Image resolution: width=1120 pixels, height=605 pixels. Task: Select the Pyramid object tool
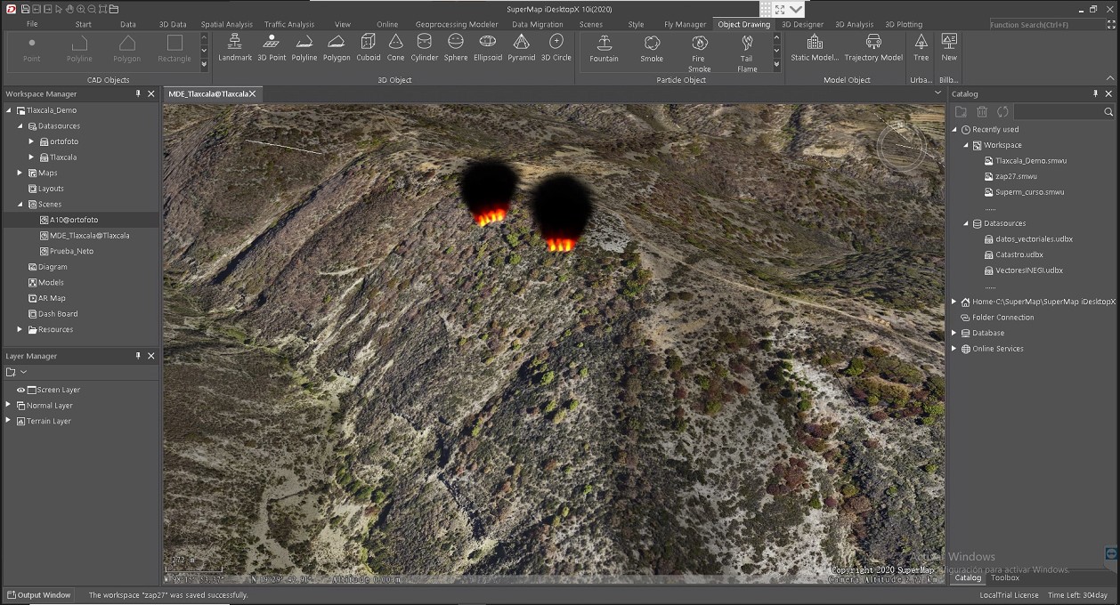coord(522,47)
